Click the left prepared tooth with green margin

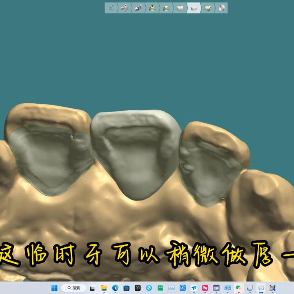(x=51, y=161)
